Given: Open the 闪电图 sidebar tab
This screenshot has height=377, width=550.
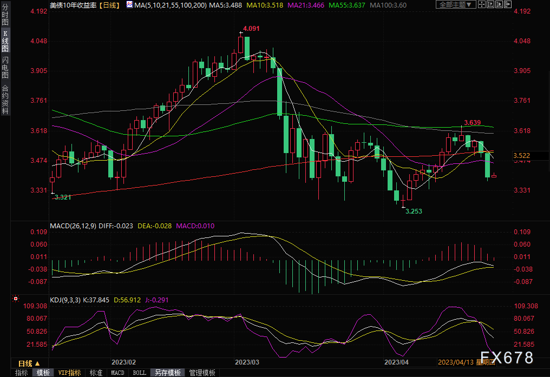Looking at the screenshot, I should tap(5, 68).
